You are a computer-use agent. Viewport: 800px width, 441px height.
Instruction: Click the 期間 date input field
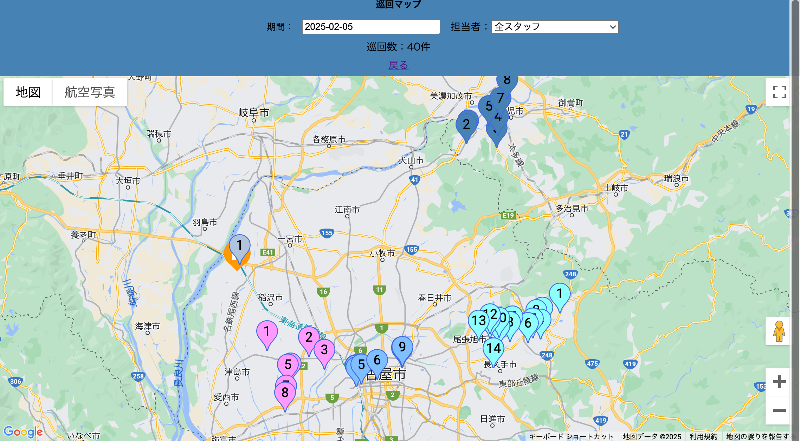(371, 27)
